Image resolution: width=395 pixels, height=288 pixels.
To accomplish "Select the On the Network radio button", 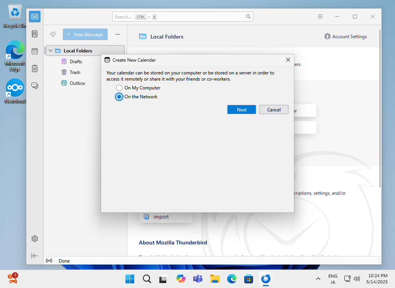I will pyautogui.click(x=119, y=97).
